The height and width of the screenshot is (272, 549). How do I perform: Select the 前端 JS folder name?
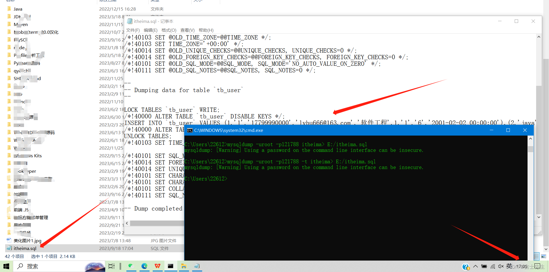tap(21, 210)
